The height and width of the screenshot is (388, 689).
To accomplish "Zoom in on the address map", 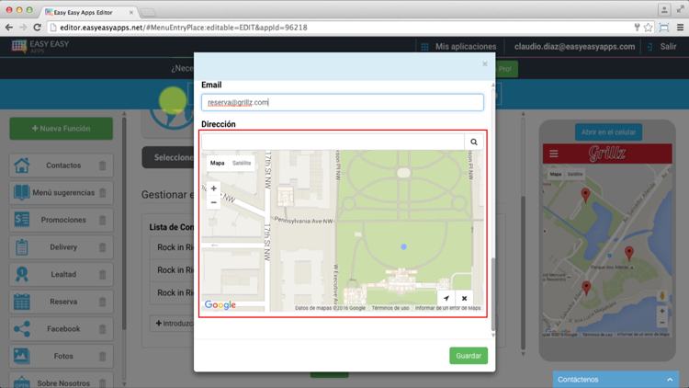I will [x=214, y=188].
